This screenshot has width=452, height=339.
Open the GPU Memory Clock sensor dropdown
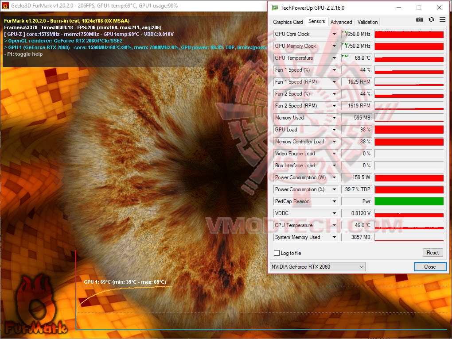[335, 46]
